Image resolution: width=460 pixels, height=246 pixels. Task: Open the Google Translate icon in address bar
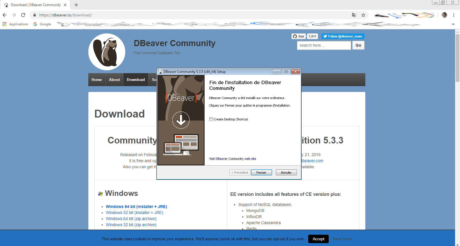point(354,15)
